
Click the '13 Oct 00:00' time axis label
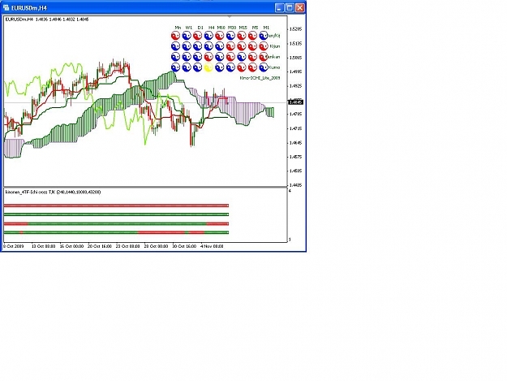pos(43,246)
